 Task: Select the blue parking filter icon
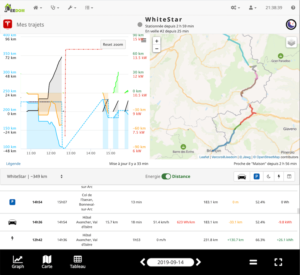[256, 176]
